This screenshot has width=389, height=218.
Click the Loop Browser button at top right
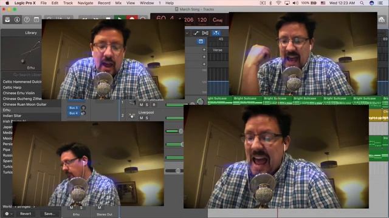click(x=382, y=20)
